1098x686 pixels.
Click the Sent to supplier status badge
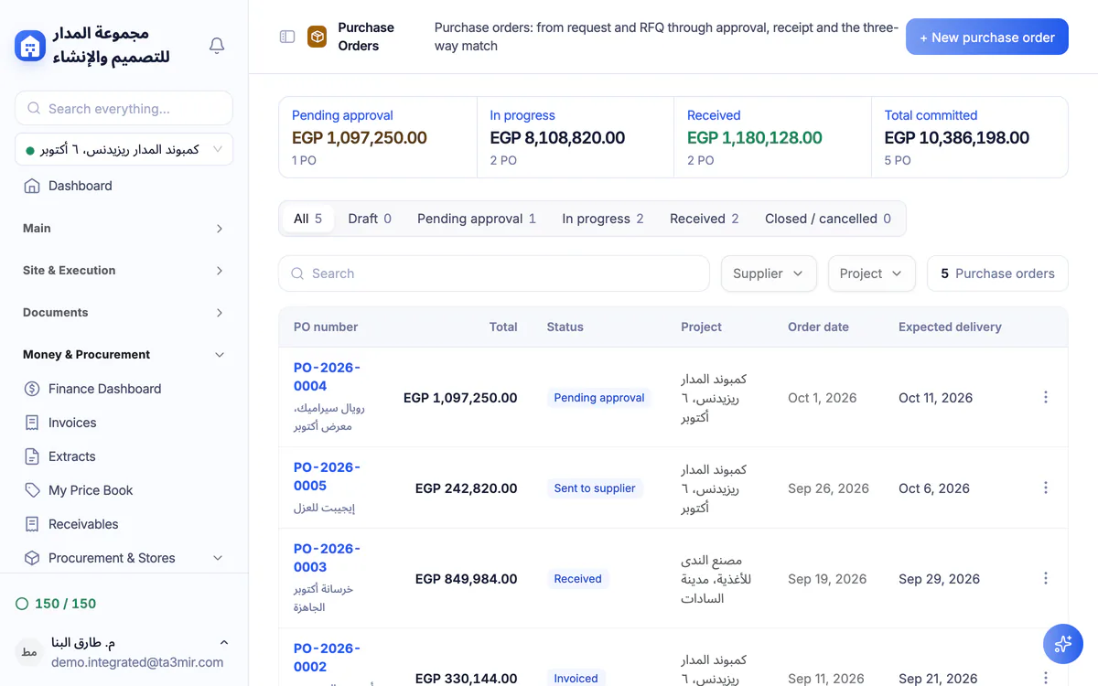pos(595,488)
